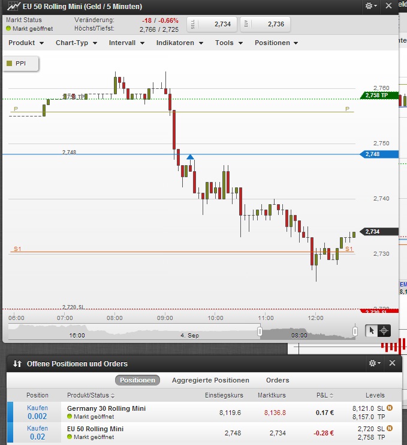Click the chart window settings gear icon
407x445 pixels.
[371, 6]
